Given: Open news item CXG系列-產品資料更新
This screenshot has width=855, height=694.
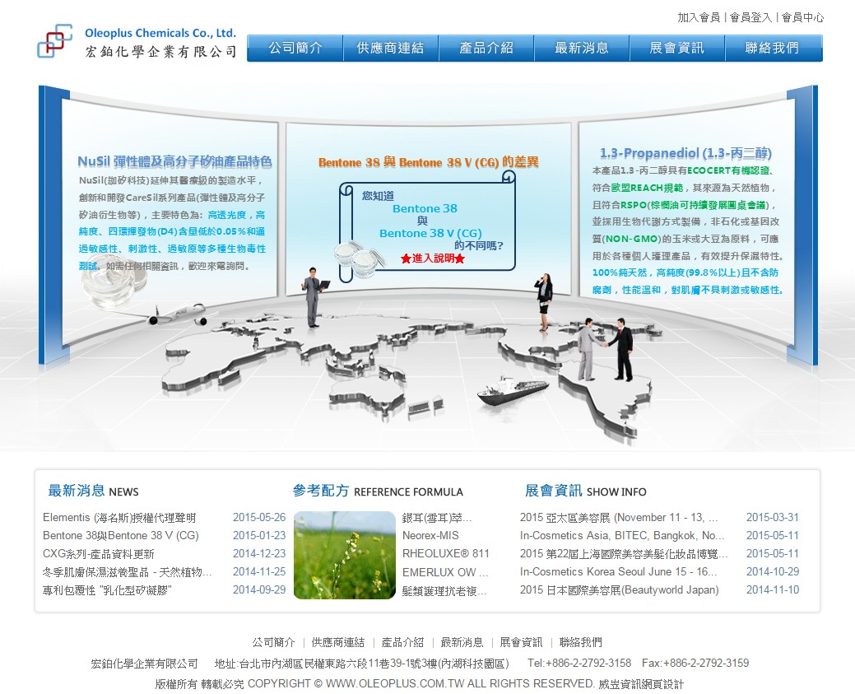Looking at the screenshot, I should [x=99, y=554].
